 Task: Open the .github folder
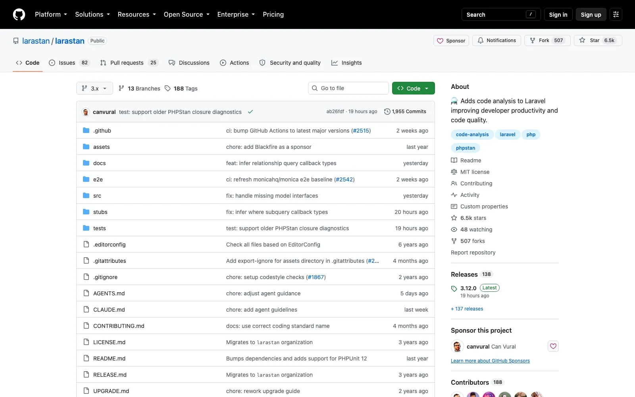click(102, 131)
